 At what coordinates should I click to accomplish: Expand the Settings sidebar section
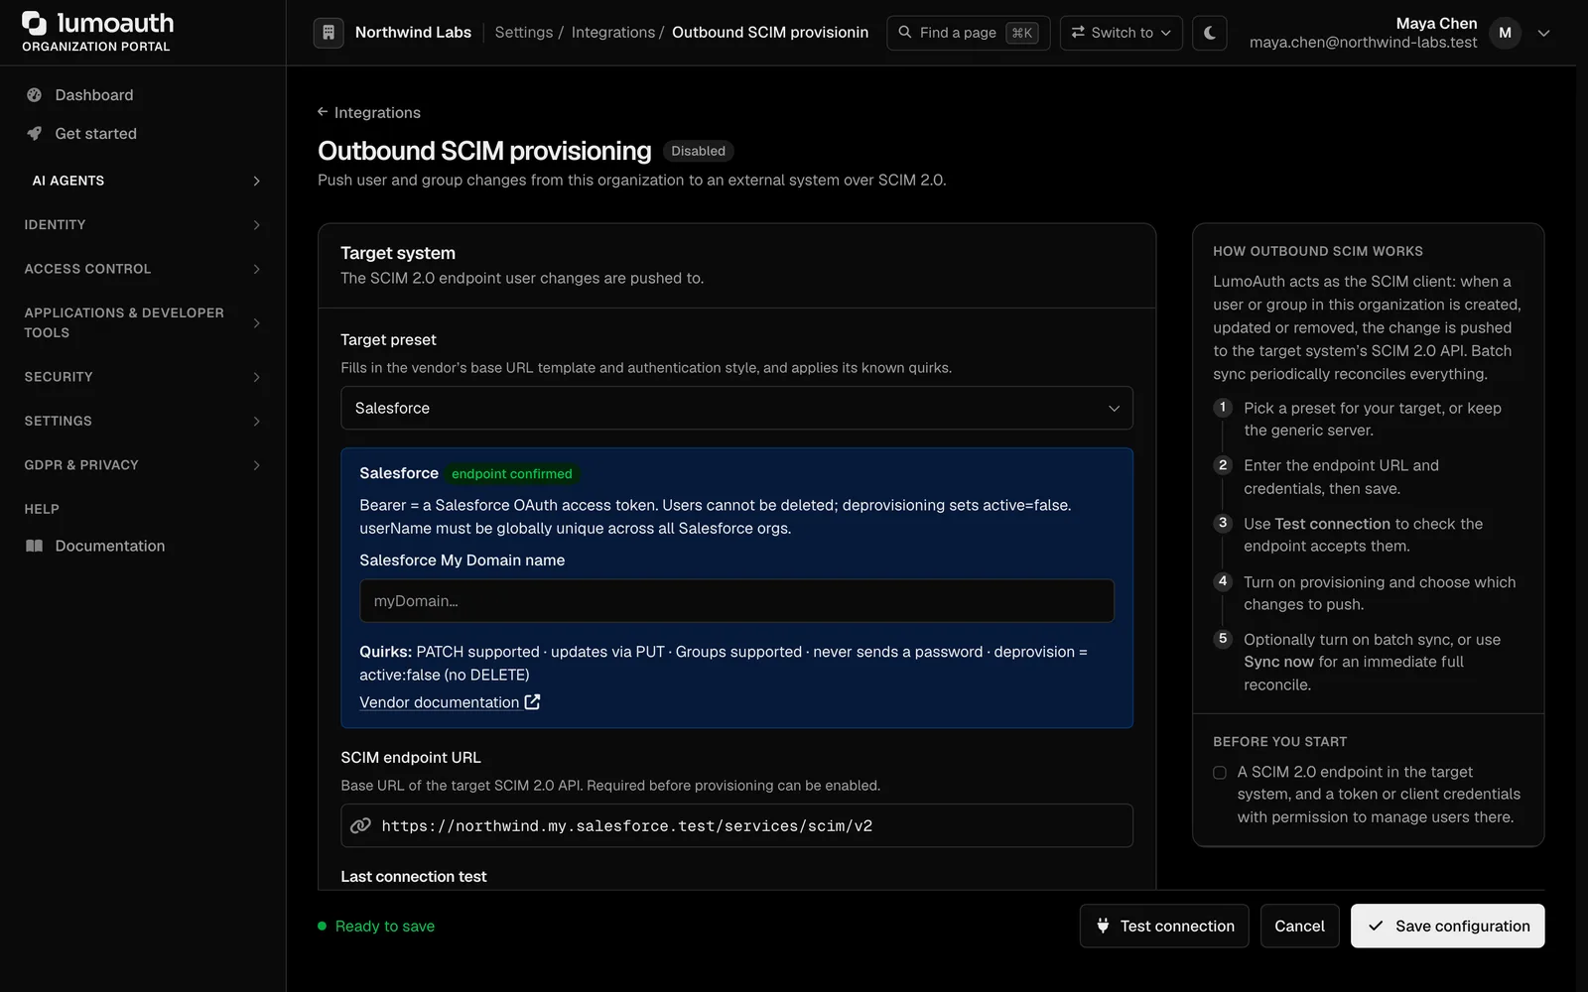(x=143, y=421)
